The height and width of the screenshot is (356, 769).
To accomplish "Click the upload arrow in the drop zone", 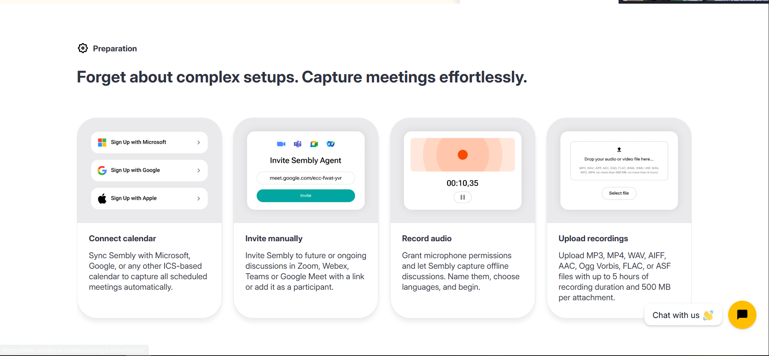I will point(619,149).
